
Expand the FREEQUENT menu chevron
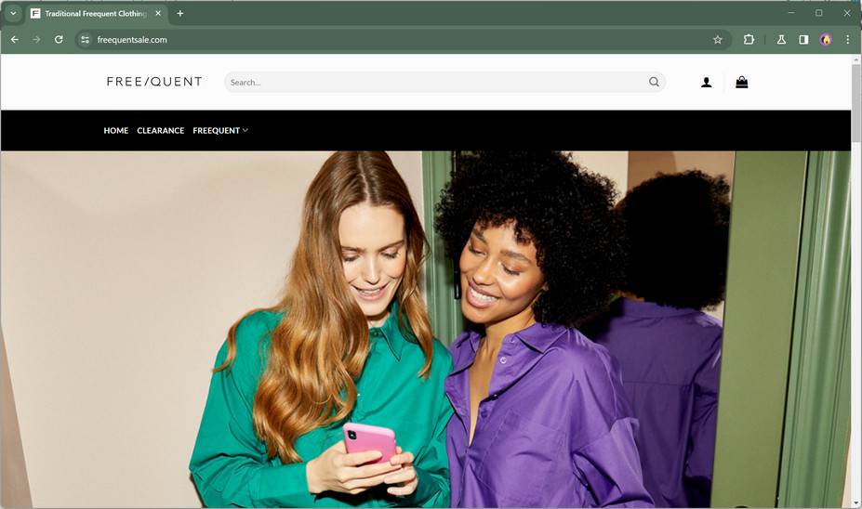pyautogui.click(x=245, y=130)
